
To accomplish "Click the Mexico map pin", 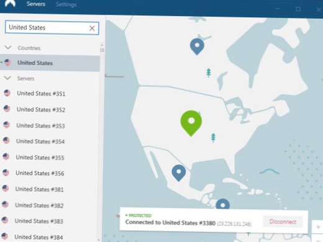I will (x=179, y=173).
